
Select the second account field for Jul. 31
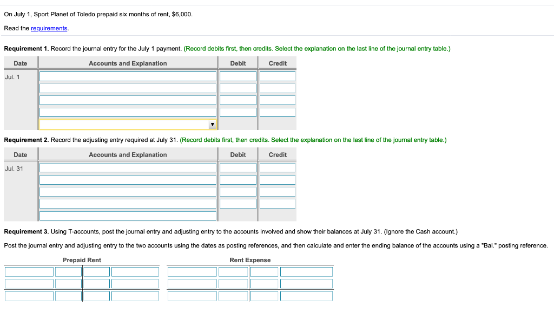128,180
